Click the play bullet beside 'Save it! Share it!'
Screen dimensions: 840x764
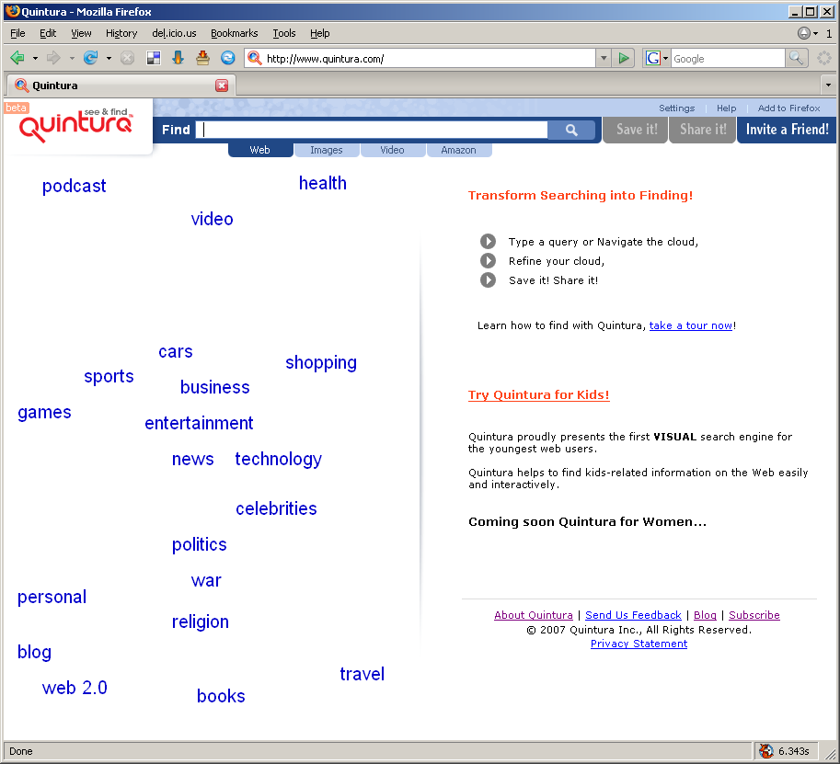(x=488, y=280)
